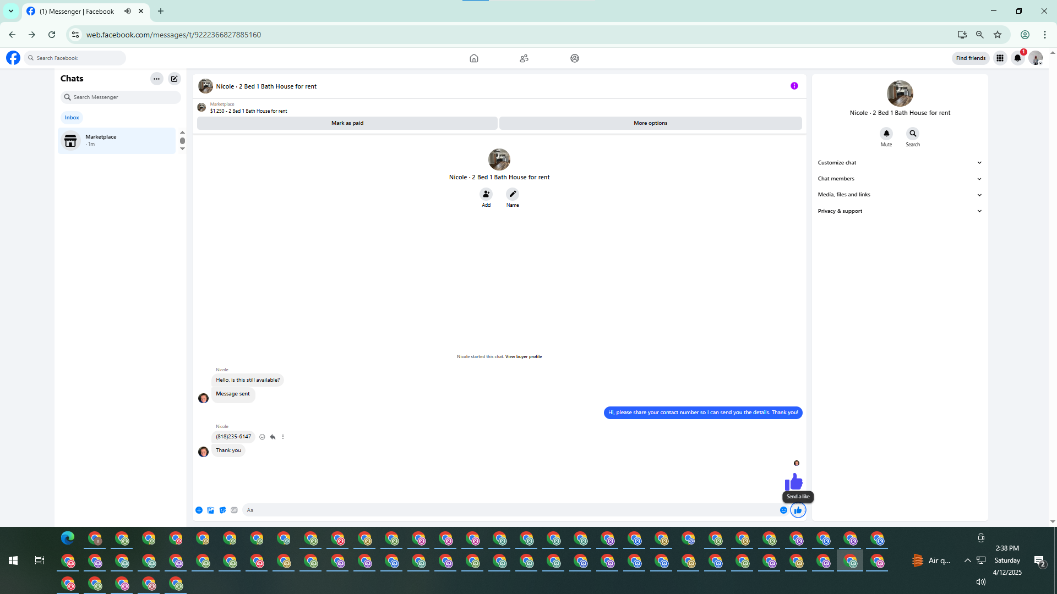Bookmark this page with star icon
1057x594 pixels.
click(x=998, y=35)
